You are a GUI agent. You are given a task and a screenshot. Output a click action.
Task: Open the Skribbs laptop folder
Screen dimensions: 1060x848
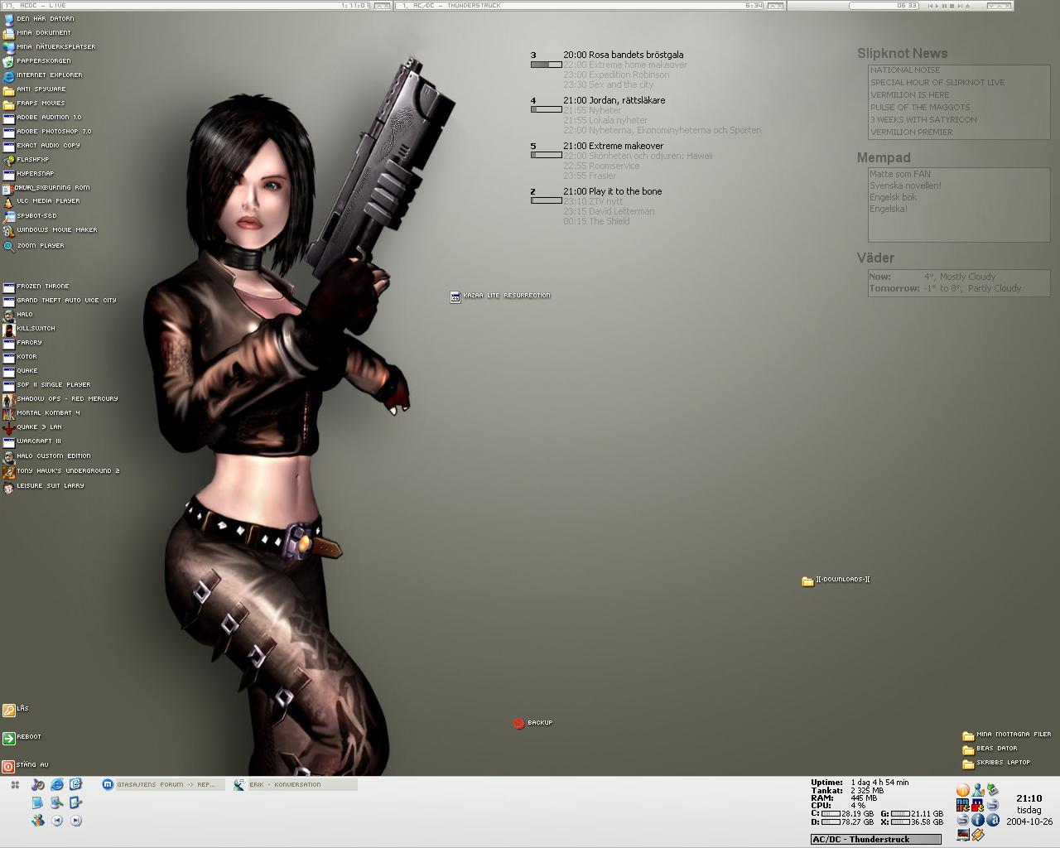click(996, 763)
